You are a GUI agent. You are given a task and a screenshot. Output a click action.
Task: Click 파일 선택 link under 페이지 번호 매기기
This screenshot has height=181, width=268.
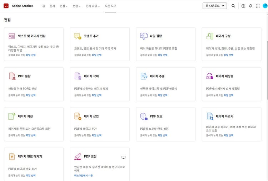pos(31,175)
